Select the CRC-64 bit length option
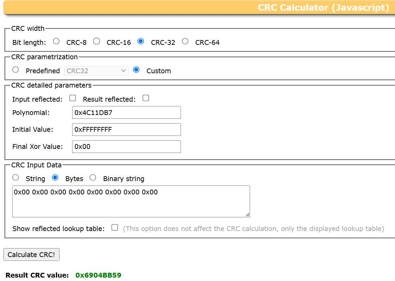The width and height of the screenshot is (395, 281). 185,41
